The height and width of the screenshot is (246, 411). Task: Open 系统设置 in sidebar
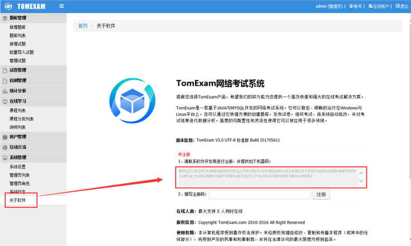(x=18, y=167)
